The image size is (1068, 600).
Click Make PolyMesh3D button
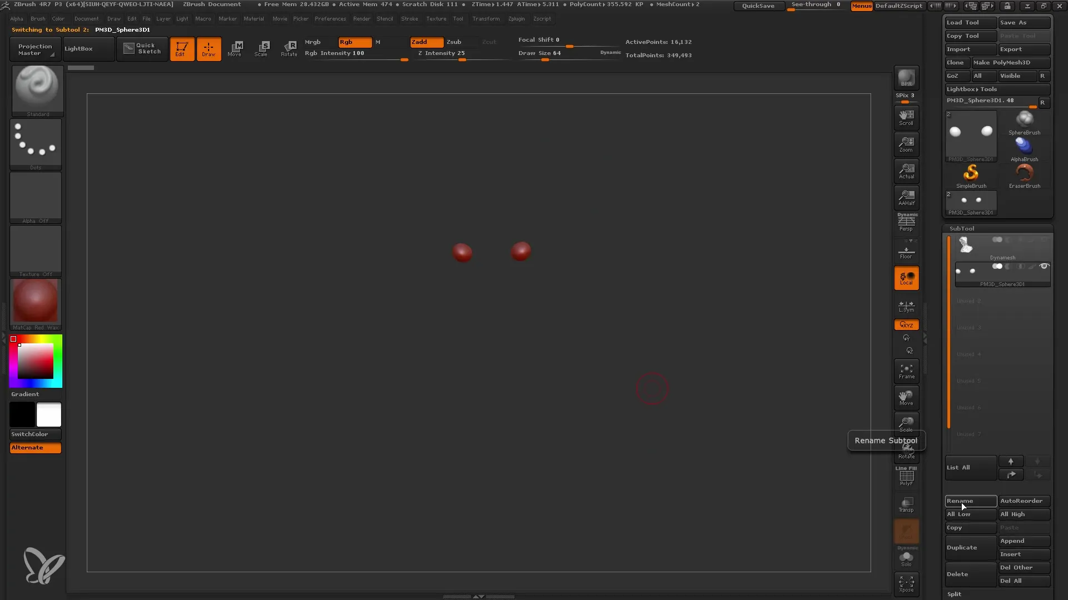pos(1011,63)
